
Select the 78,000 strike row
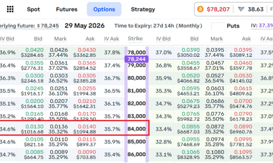(x=137, y=52)
